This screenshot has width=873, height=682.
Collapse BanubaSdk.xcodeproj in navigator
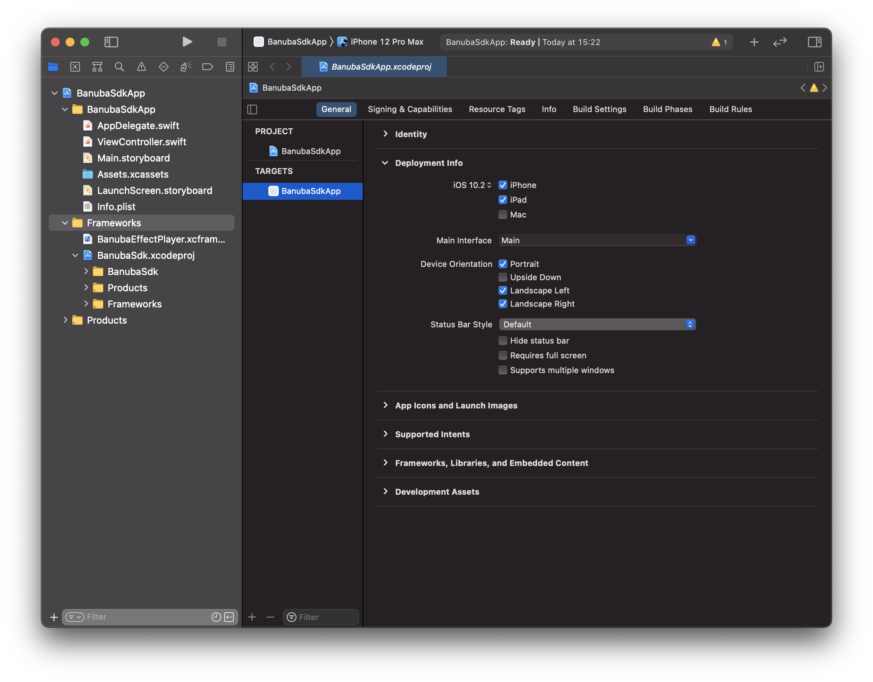(x=75, y=255)
